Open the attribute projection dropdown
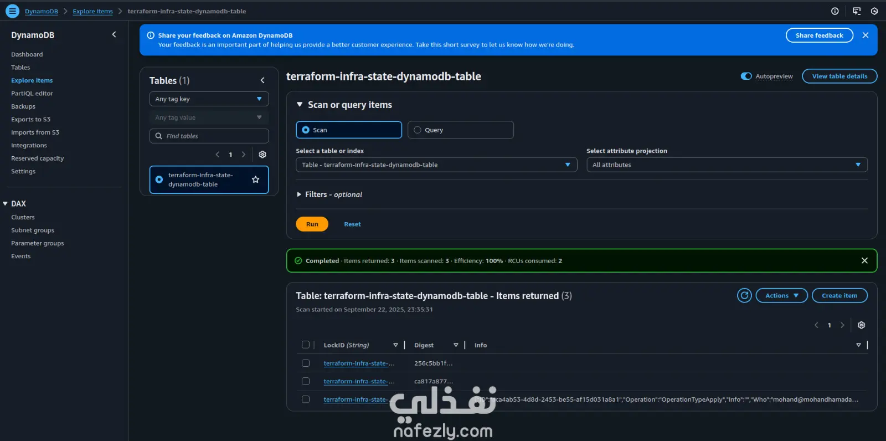 (727, 165)
